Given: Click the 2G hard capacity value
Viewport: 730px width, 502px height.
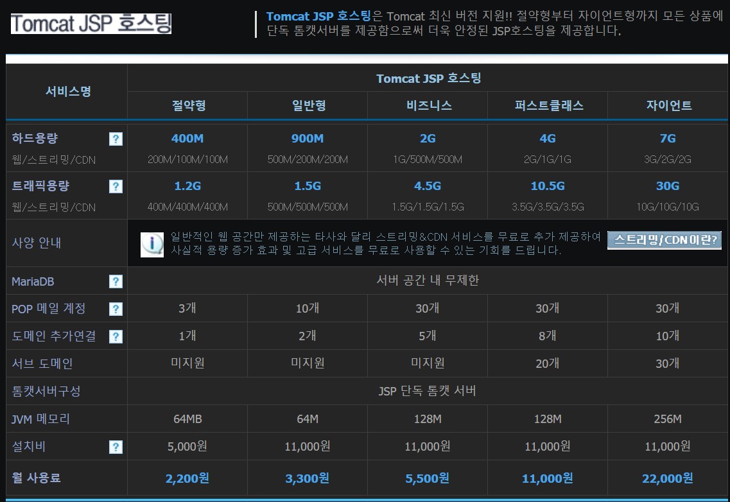Looking at the screenshot, I should coord(428,138).
